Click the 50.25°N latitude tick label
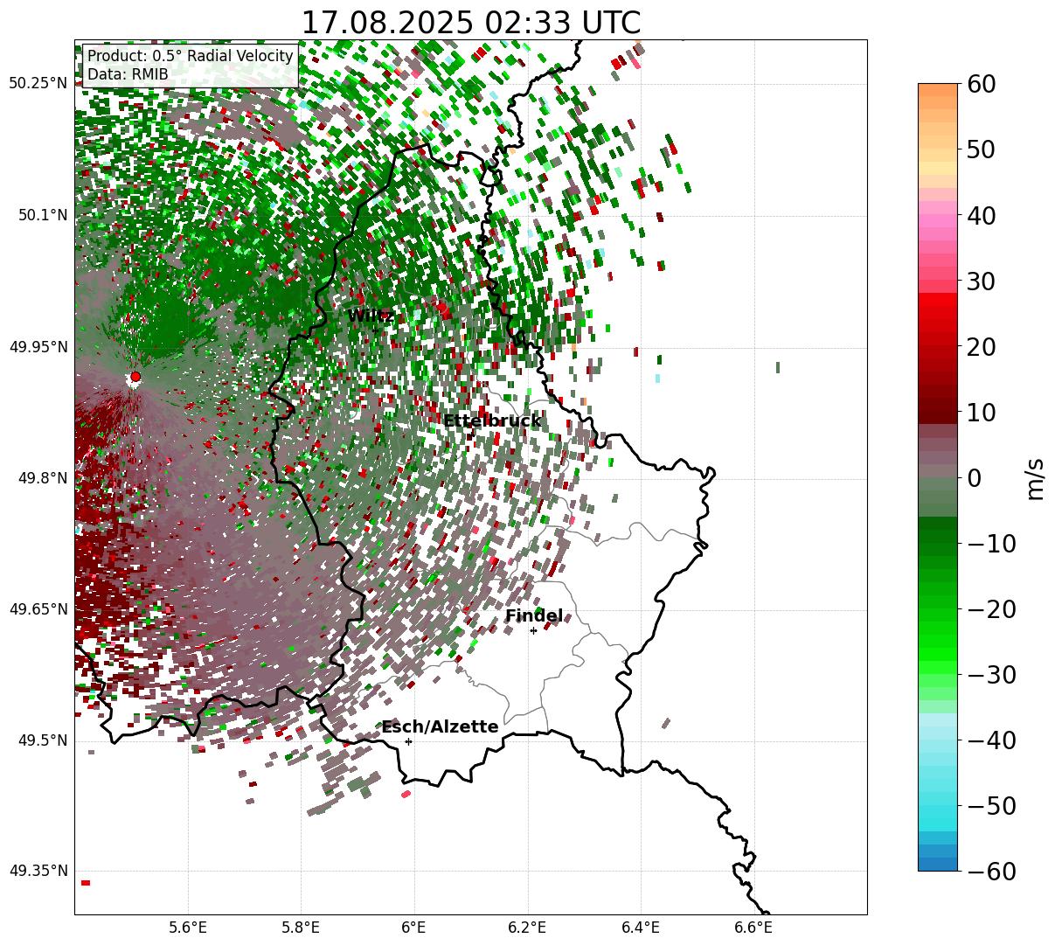Screen dimensions: 1055x945 (x=38, y=84)
